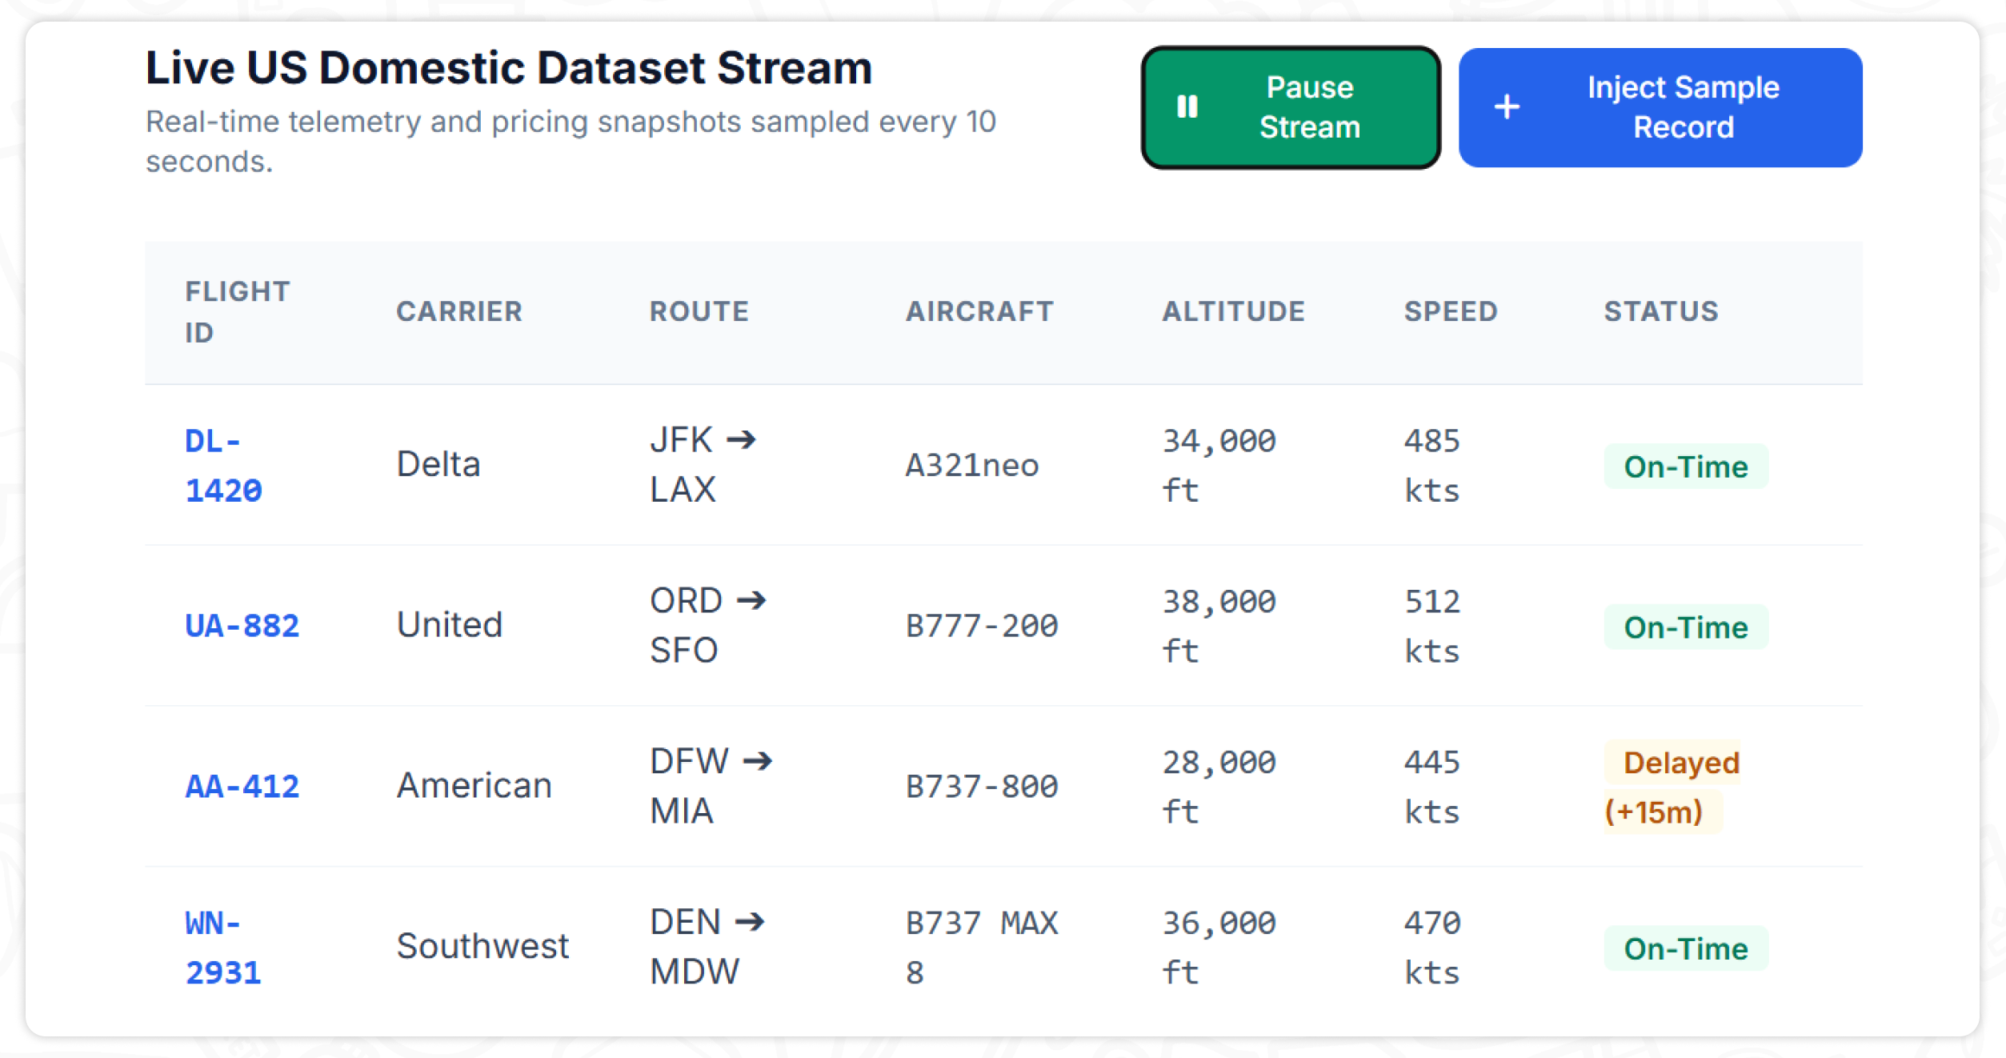Click the Live US Domestic Dataset Stream heading
This screenshot has width=2006, height=1058.
(509, 68)
